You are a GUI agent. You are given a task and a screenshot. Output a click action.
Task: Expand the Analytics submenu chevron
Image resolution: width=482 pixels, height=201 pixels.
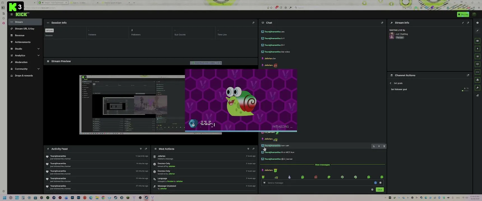pos(38,56)
